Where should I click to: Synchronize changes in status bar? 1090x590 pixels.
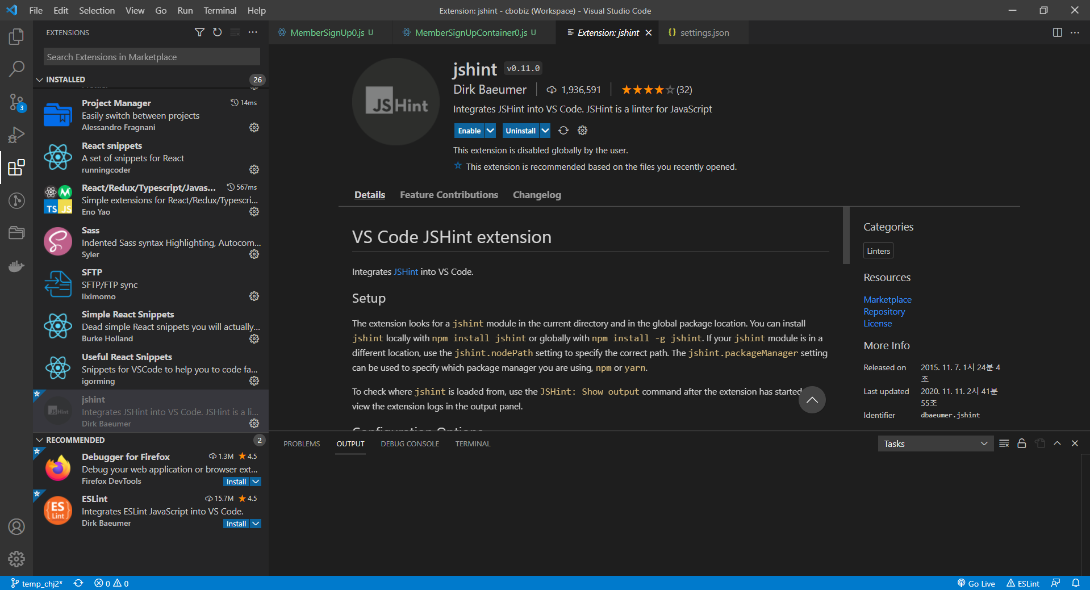click(x=78, y=583)
